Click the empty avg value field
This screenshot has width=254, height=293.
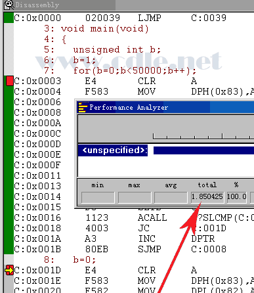(x=171, y=197)
